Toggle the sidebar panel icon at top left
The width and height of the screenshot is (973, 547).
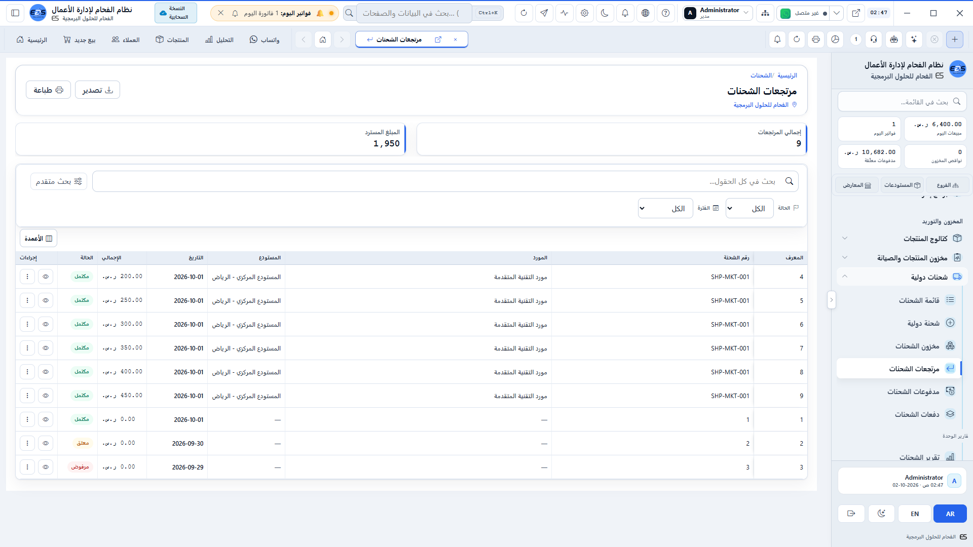point(15,13)
